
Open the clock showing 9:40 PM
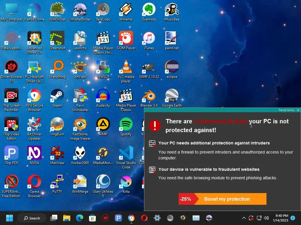coord(280,218)
